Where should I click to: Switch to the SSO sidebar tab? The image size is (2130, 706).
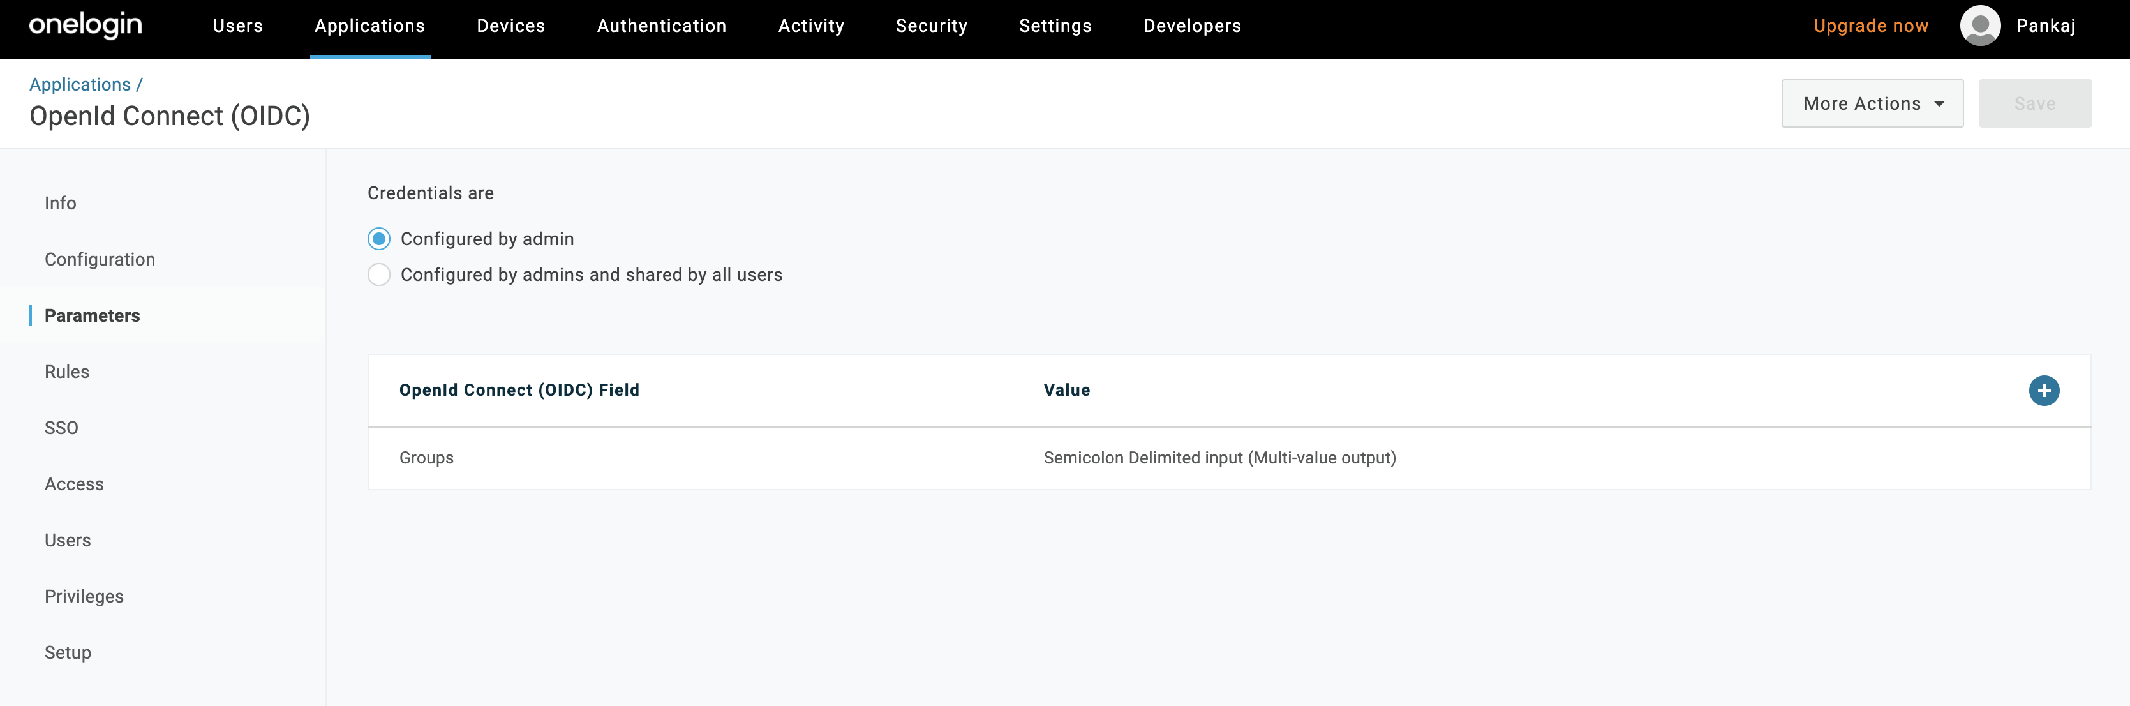(61, 428)
